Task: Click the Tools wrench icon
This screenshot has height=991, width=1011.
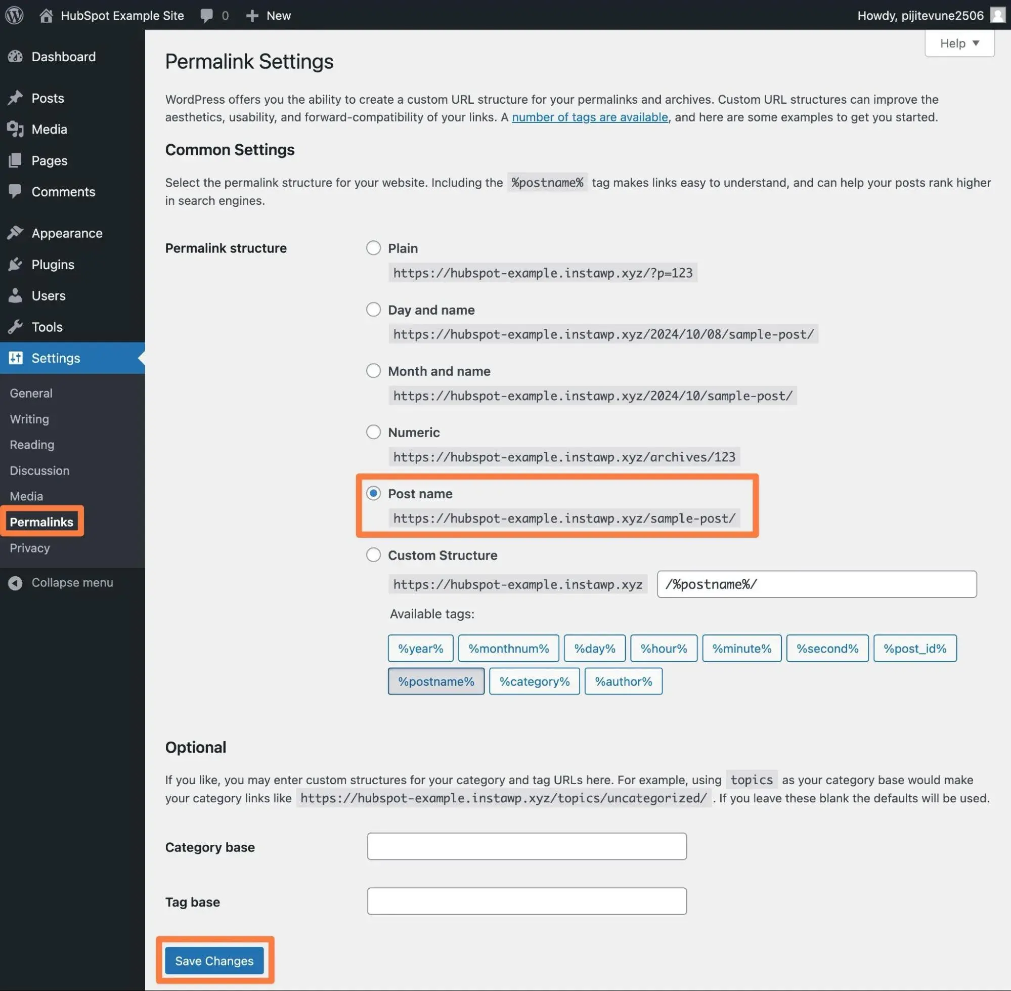Action: coord(16,327)
